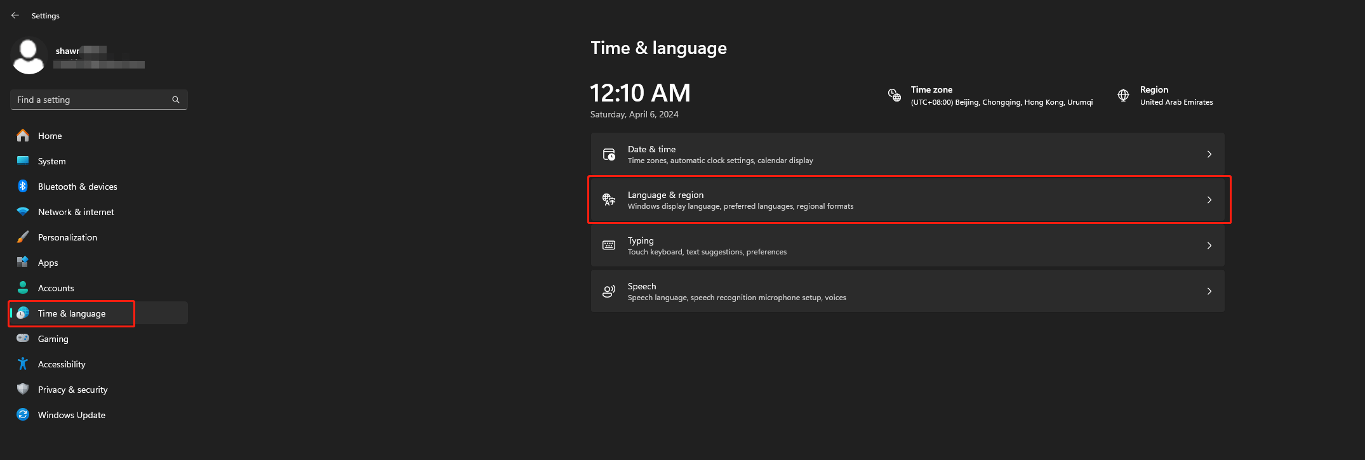Open Accessibility settings
Image resolution: width=1365 pixels, height=460 pixels.
coord(99,364)
